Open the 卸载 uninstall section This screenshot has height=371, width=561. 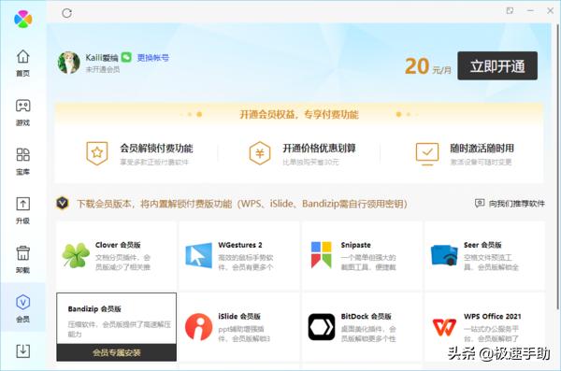click(x=22, y=260)
